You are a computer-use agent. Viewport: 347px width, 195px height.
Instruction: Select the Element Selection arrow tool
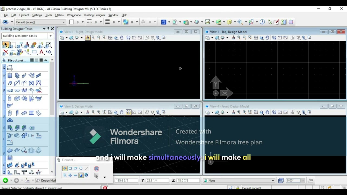tap(5, 45)
